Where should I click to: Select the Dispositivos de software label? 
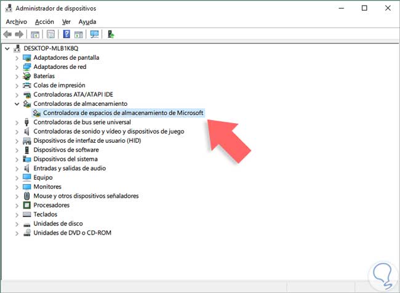[x=66, y=150]
